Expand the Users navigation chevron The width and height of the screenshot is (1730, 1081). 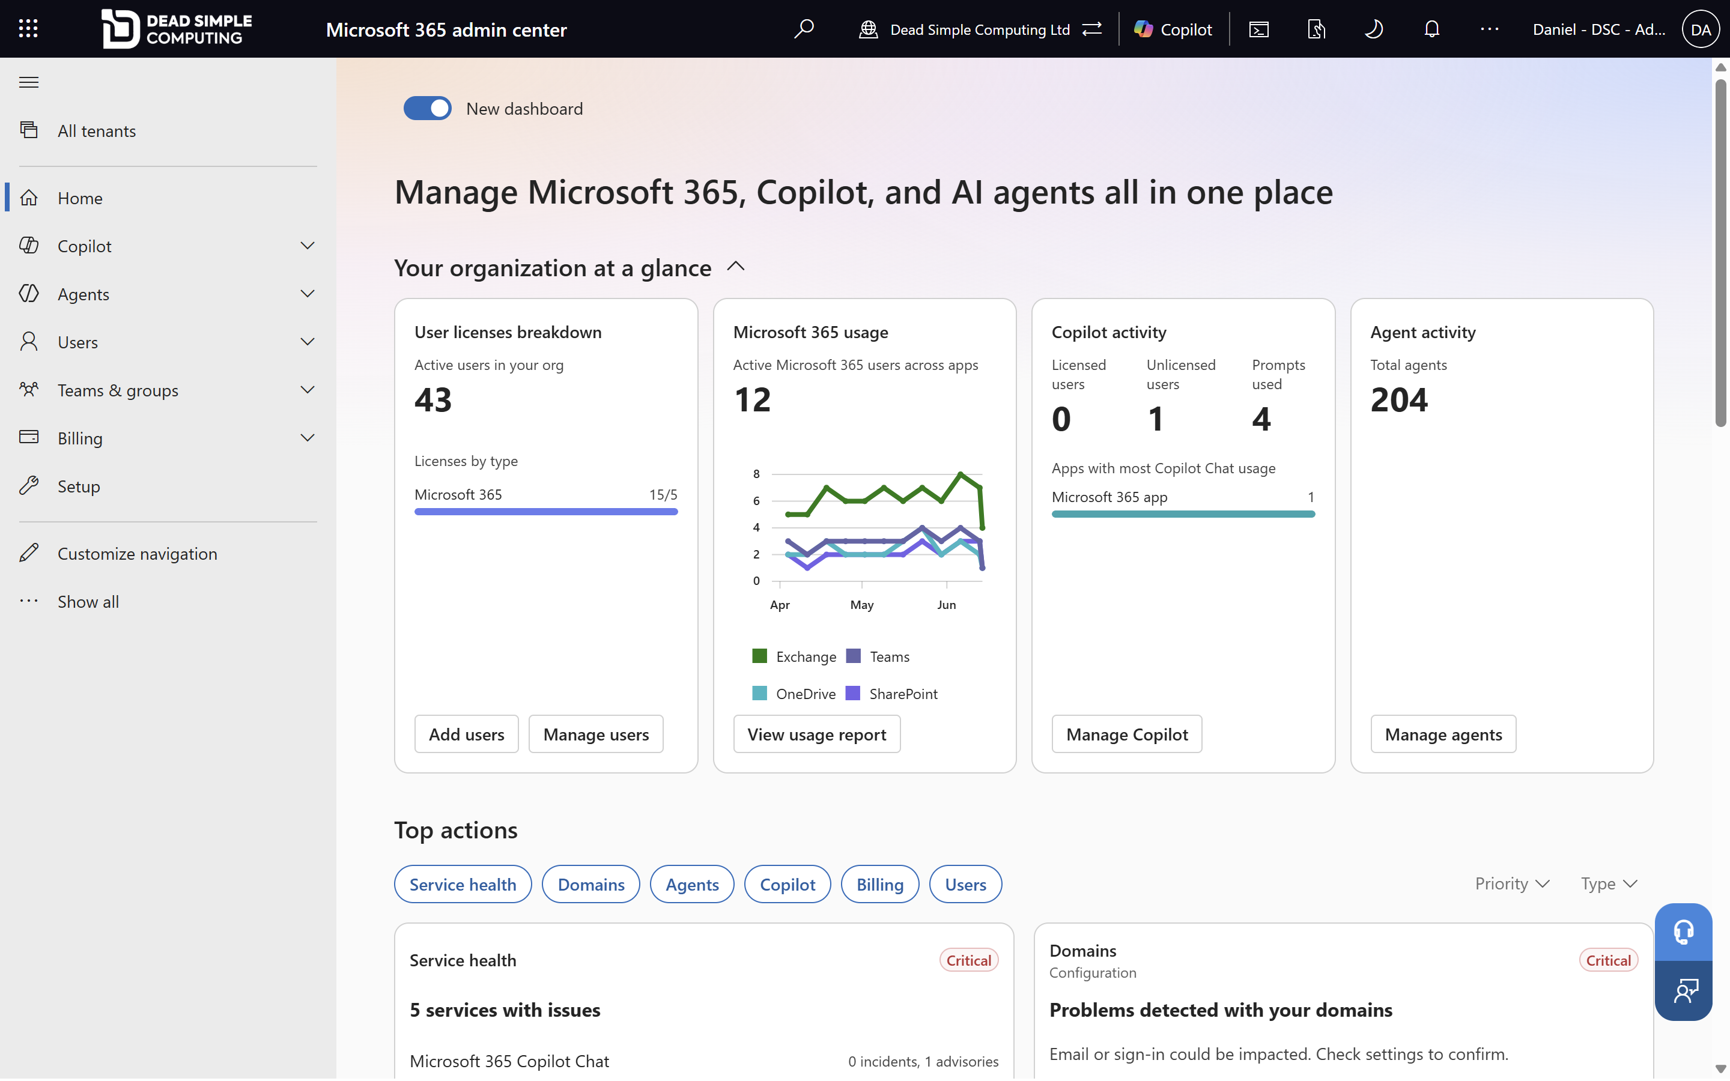coord(308,342)
